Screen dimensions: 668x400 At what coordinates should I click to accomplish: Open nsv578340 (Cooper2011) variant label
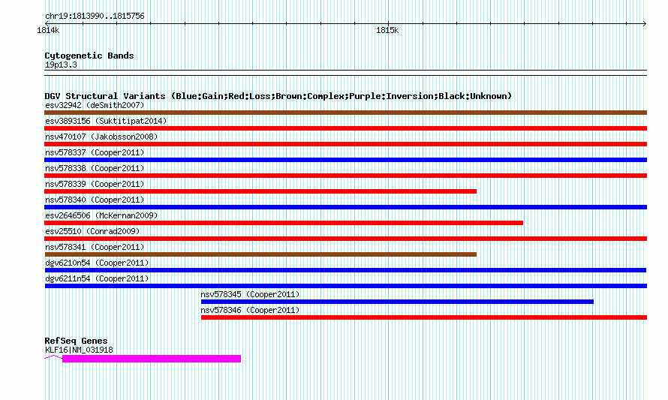click(x=95, y=200)
